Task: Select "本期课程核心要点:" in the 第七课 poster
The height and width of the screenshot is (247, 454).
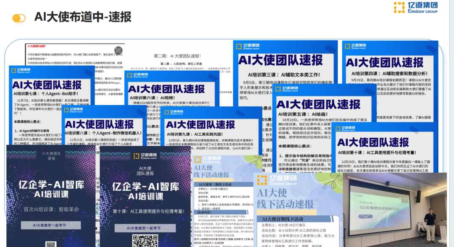Action: (x=27, y=122)
